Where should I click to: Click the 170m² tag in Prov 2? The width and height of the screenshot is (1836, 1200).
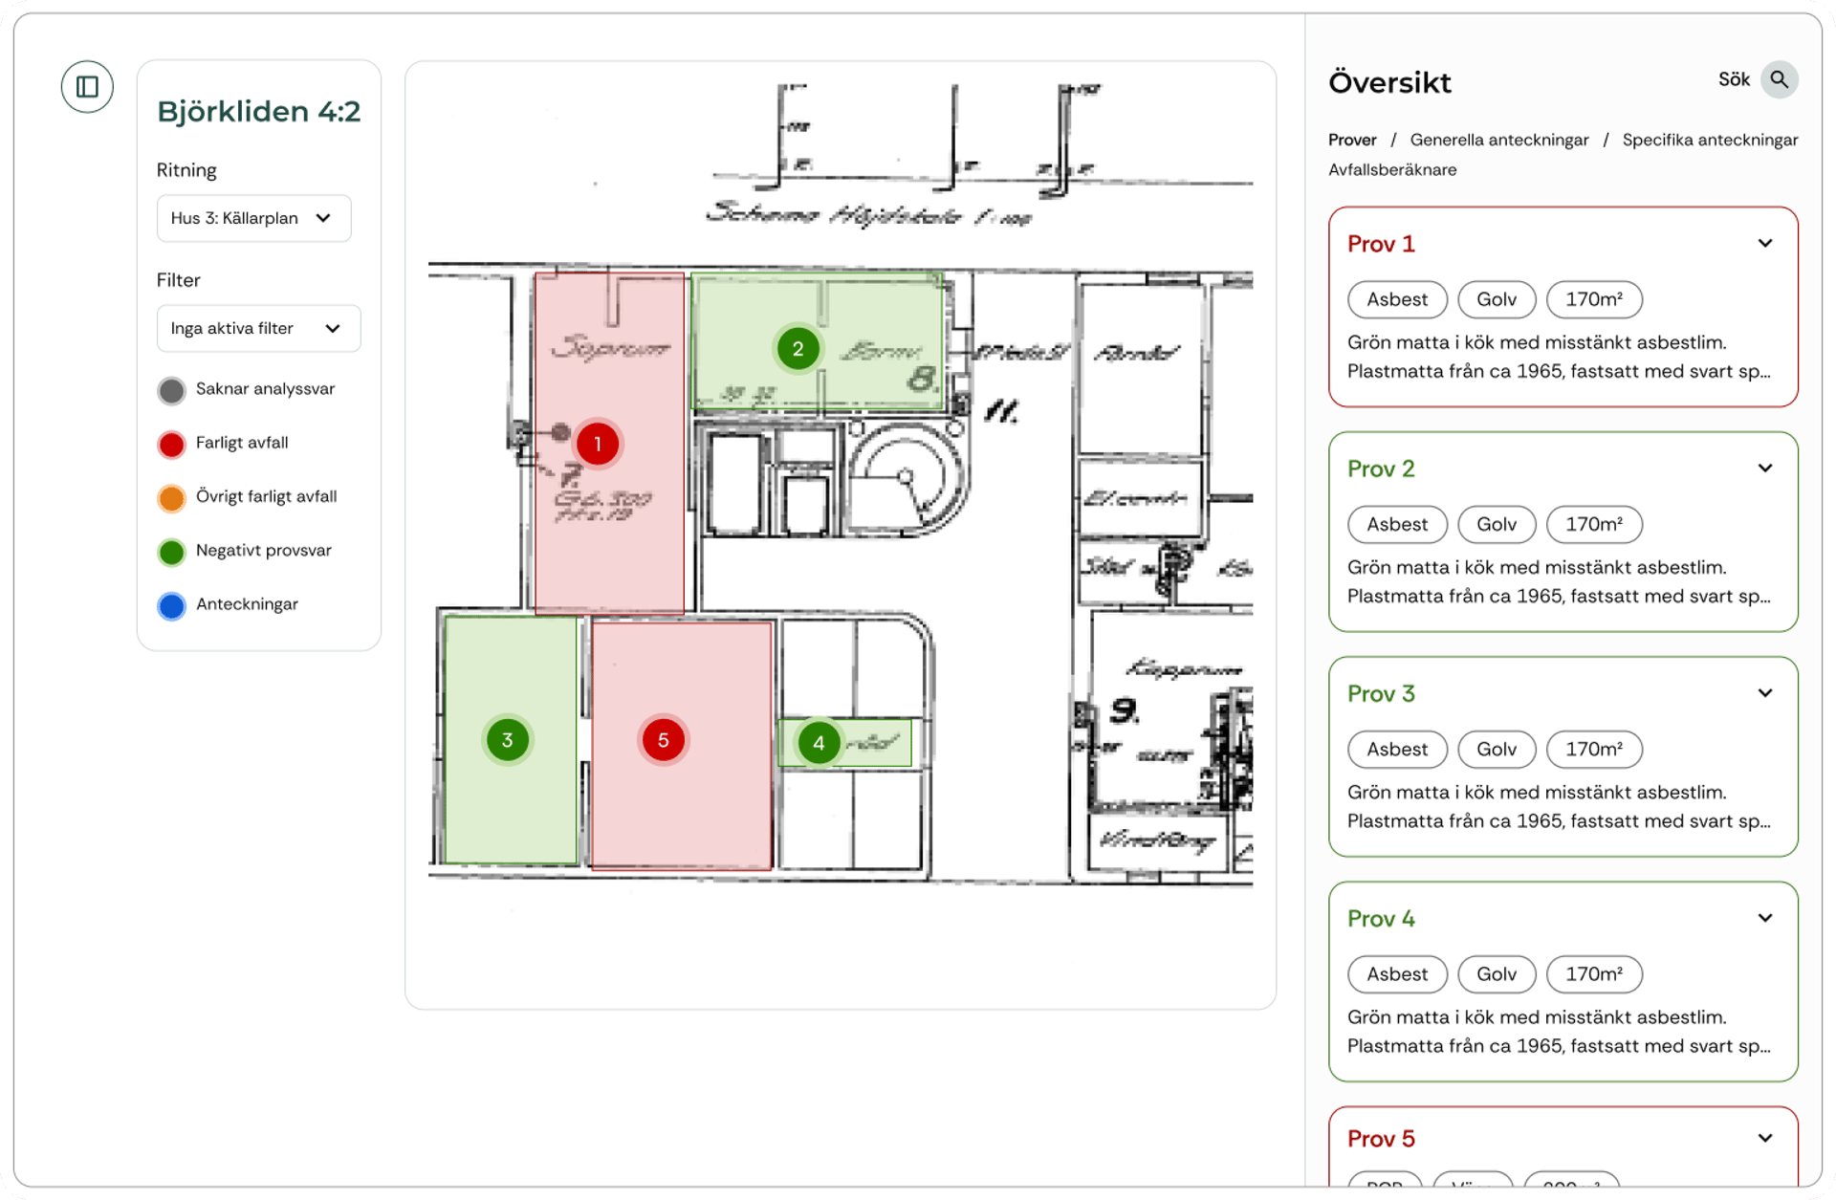pyautogui.click(x=1594, y=524)
